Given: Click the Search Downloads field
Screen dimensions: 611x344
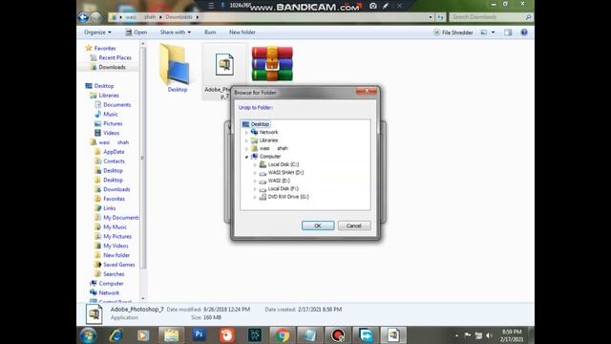Looking at the screenshot, I should [x=491, y=17].
